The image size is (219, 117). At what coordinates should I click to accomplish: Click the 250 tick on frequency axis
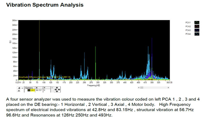(84, 83)
